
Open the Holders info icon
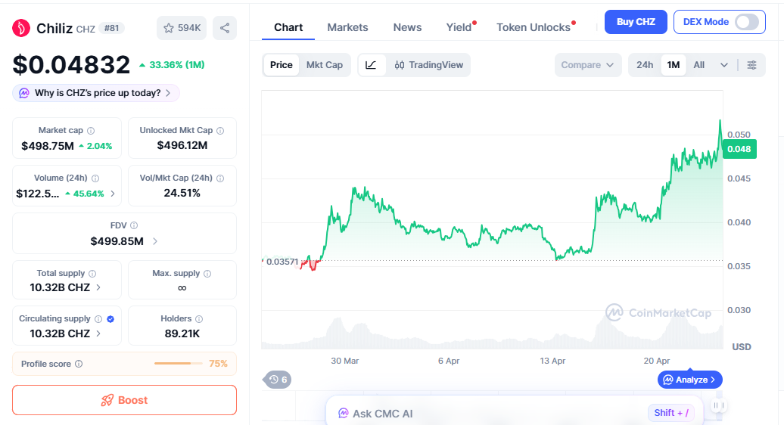tap(199, 319)
